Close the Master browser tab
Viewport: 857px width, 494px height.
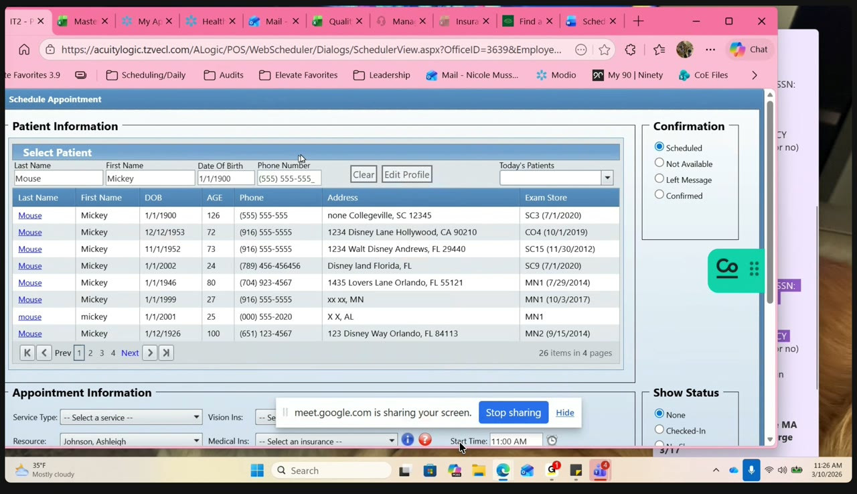click(104, 21)
